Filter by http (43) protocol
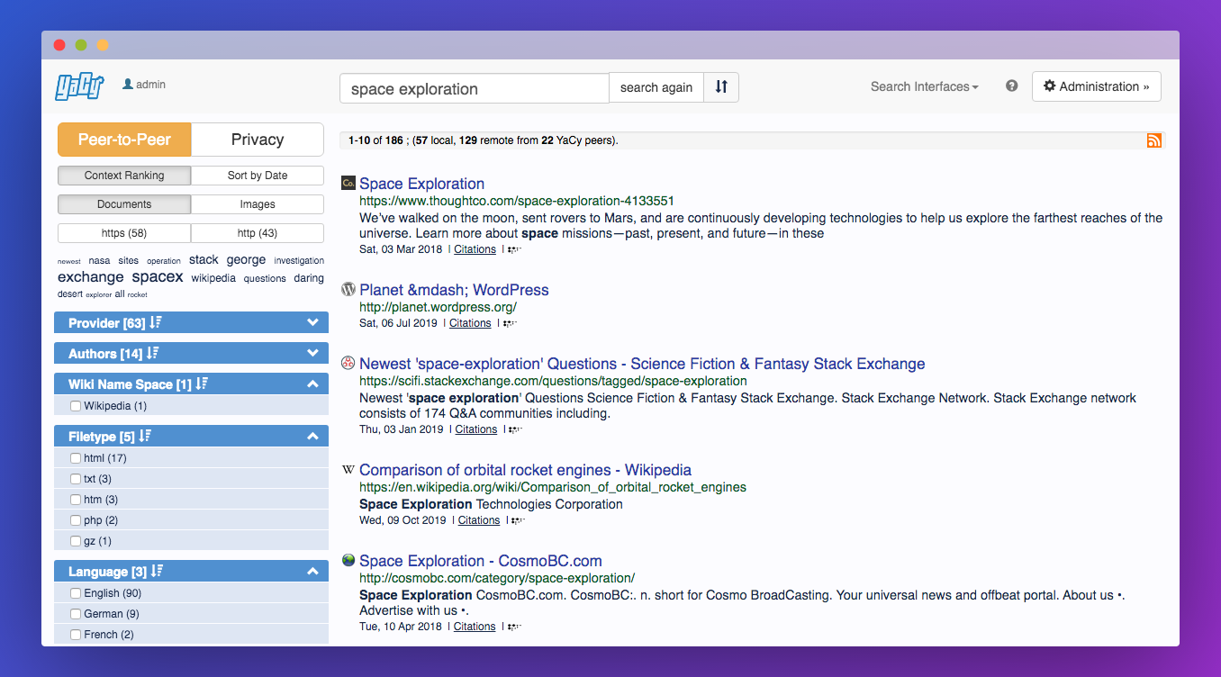The height and width of the screenshot is (677, 1221). (x=258, y=233)
